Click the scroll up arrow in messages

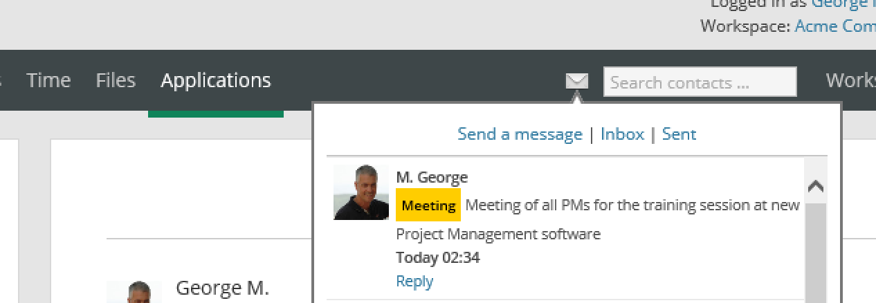(x=816, y=186)
